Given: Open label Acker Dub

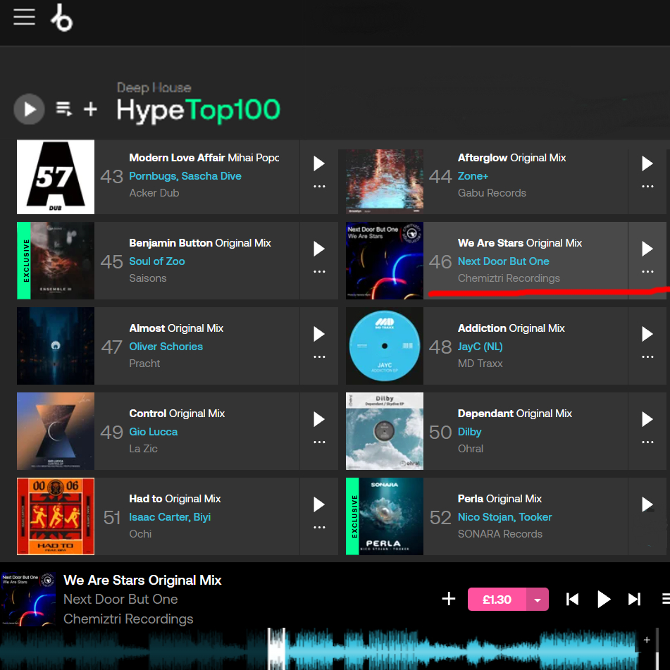Looking at the screenshot, I should 154,193.
